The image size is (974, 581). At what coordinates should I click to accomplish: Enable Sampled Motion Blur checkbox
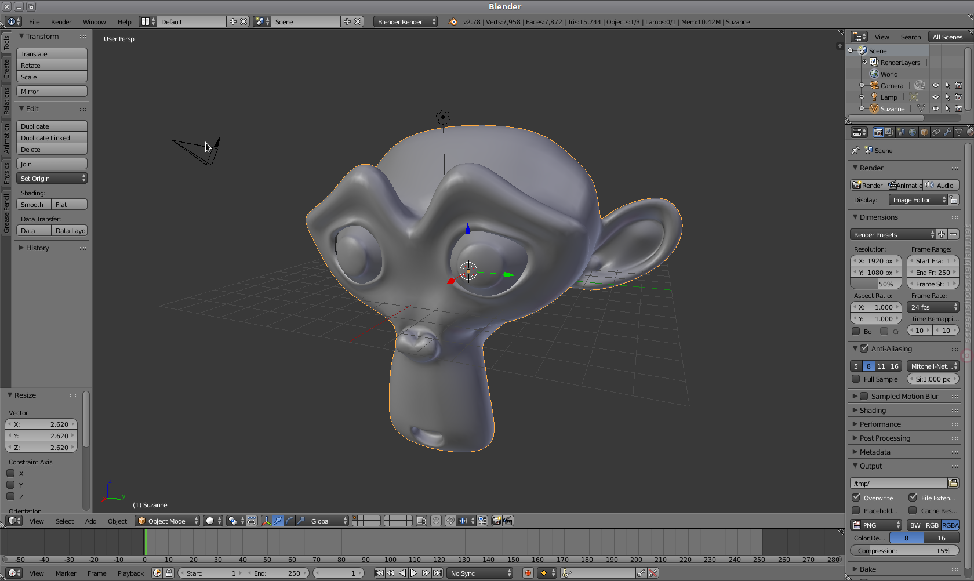[864, 396]
